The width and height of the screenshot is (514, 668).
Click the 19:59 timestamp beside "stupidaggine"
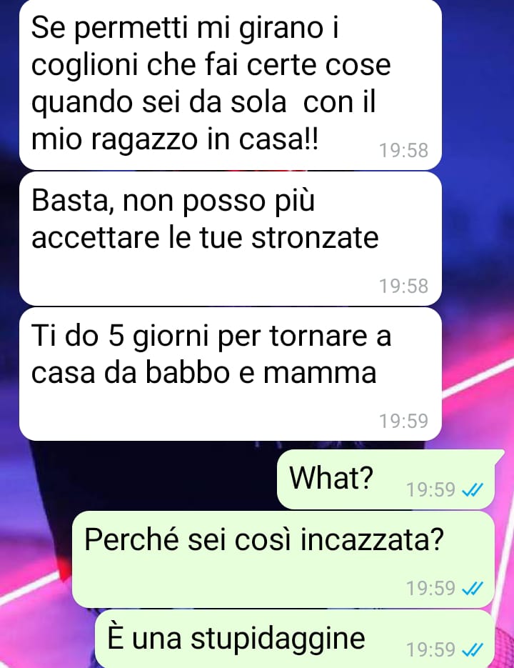pos(431,649)
